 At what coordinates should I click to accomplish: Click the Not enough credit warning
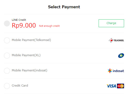[x=49, y=26]
